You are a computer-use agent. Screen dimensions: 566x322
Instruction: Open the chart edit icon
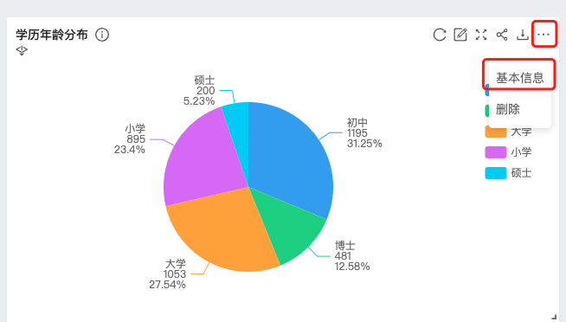tap(460, 35)
